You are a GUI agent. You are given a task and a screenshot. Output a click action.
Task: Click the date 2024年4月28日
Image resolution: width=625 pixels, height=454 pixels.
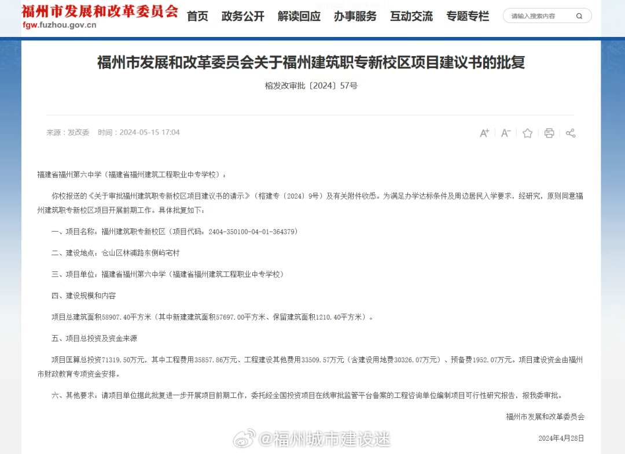pos(561,438)
